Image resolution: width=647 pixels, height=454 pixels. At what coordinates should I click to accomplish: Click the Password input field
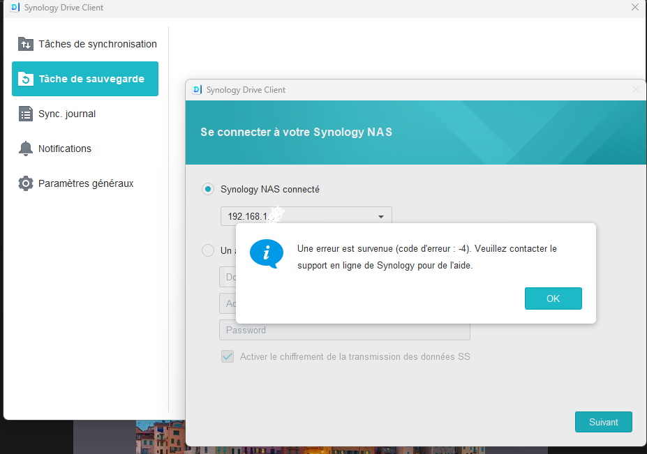pyautogui.click(x=345, y=330)
